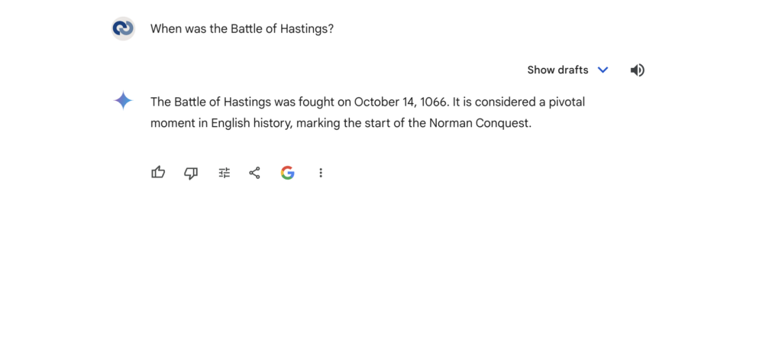Listen to response with speaker icon
Image resolution: width=782 pixels, height=344 pixels.
(x=638, y=70)
